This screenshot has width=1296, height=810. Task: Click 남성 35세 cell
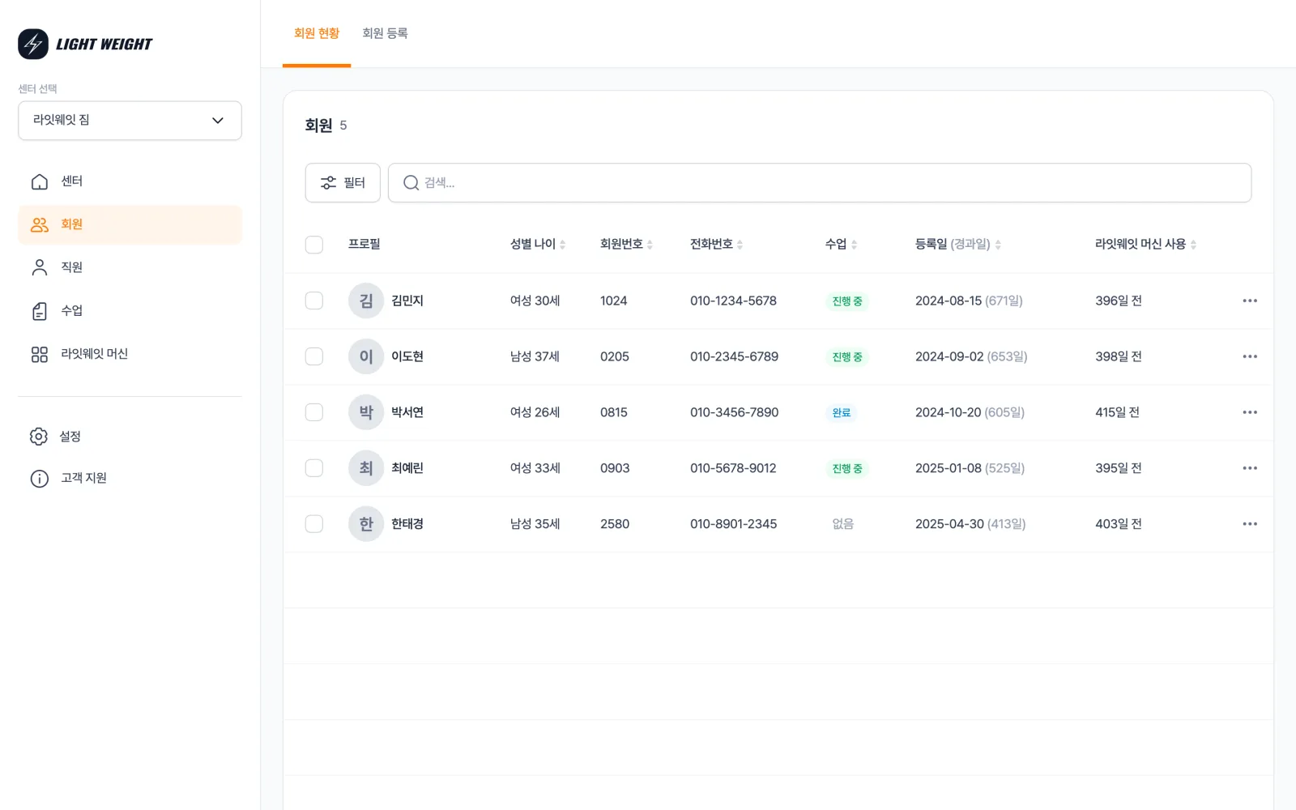(535, 524)
